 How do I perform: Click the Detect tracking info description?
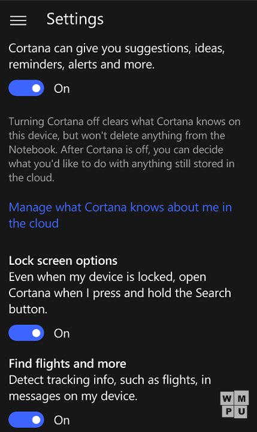click(x=110, y=388)
